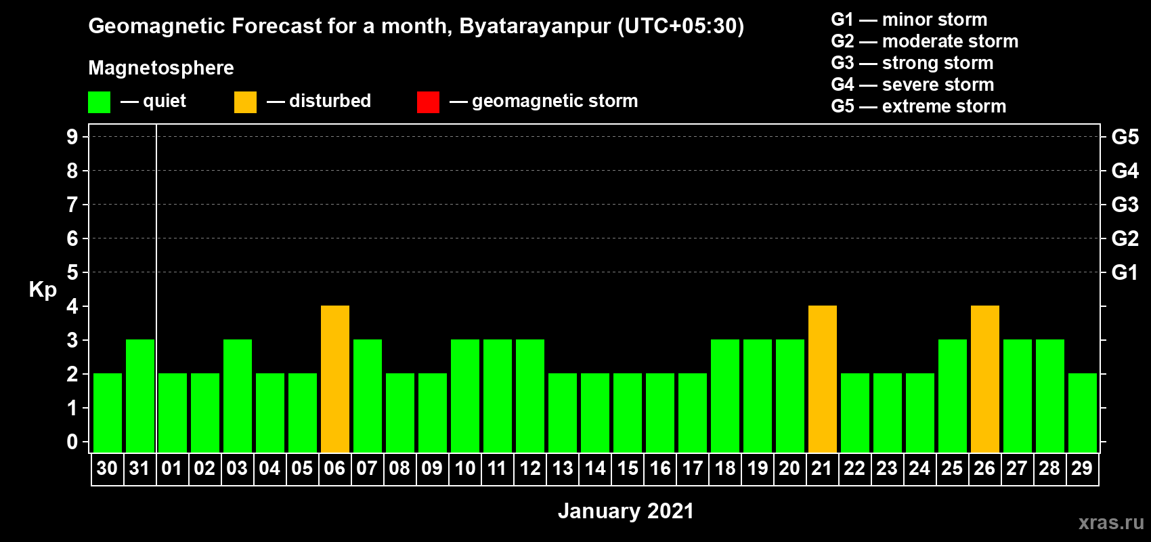1151x542 pixels.
Task: Select the orange bar for day 26
Action: click(x=985, y=379)
